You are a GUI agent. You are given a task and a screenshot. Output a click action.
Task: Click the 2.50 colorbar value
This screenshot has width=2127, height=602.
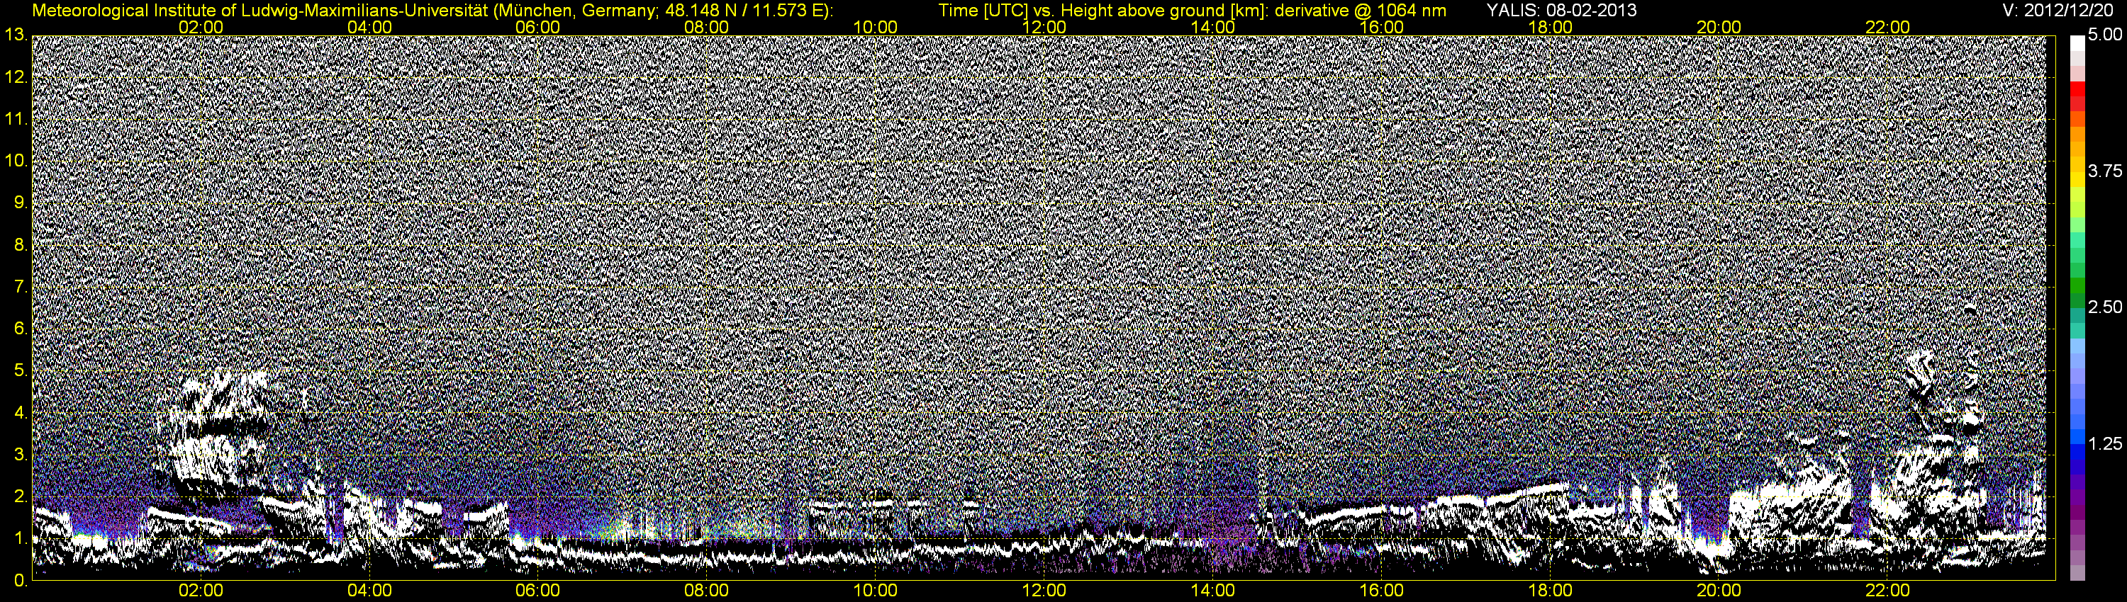(x=2105, y=307)
